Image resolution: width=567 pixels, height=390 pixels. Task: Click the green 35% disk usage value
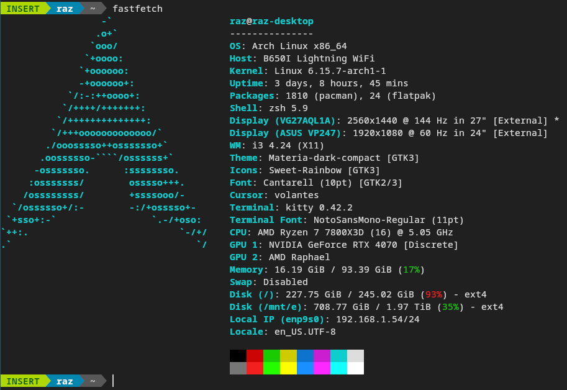coord(451,307)
